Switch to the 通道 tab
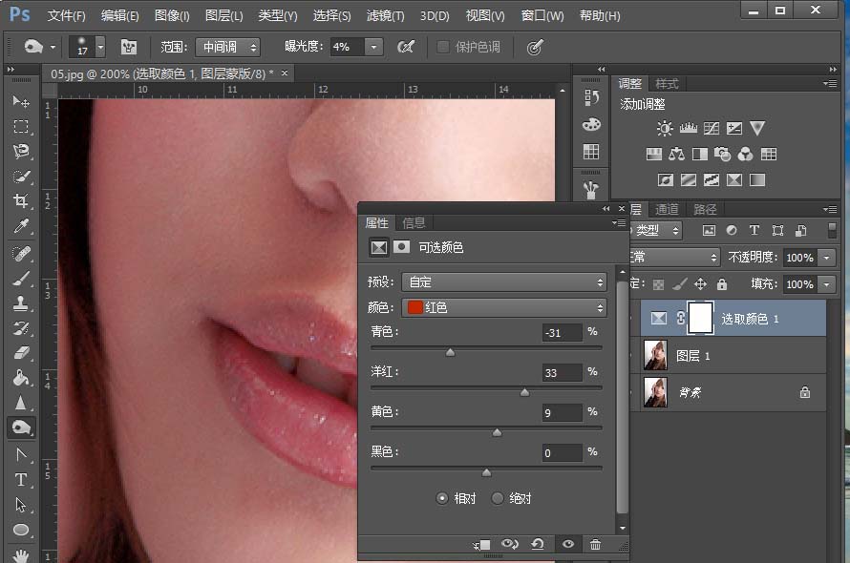The image size is (850, 563). click(x=667, y=209)
